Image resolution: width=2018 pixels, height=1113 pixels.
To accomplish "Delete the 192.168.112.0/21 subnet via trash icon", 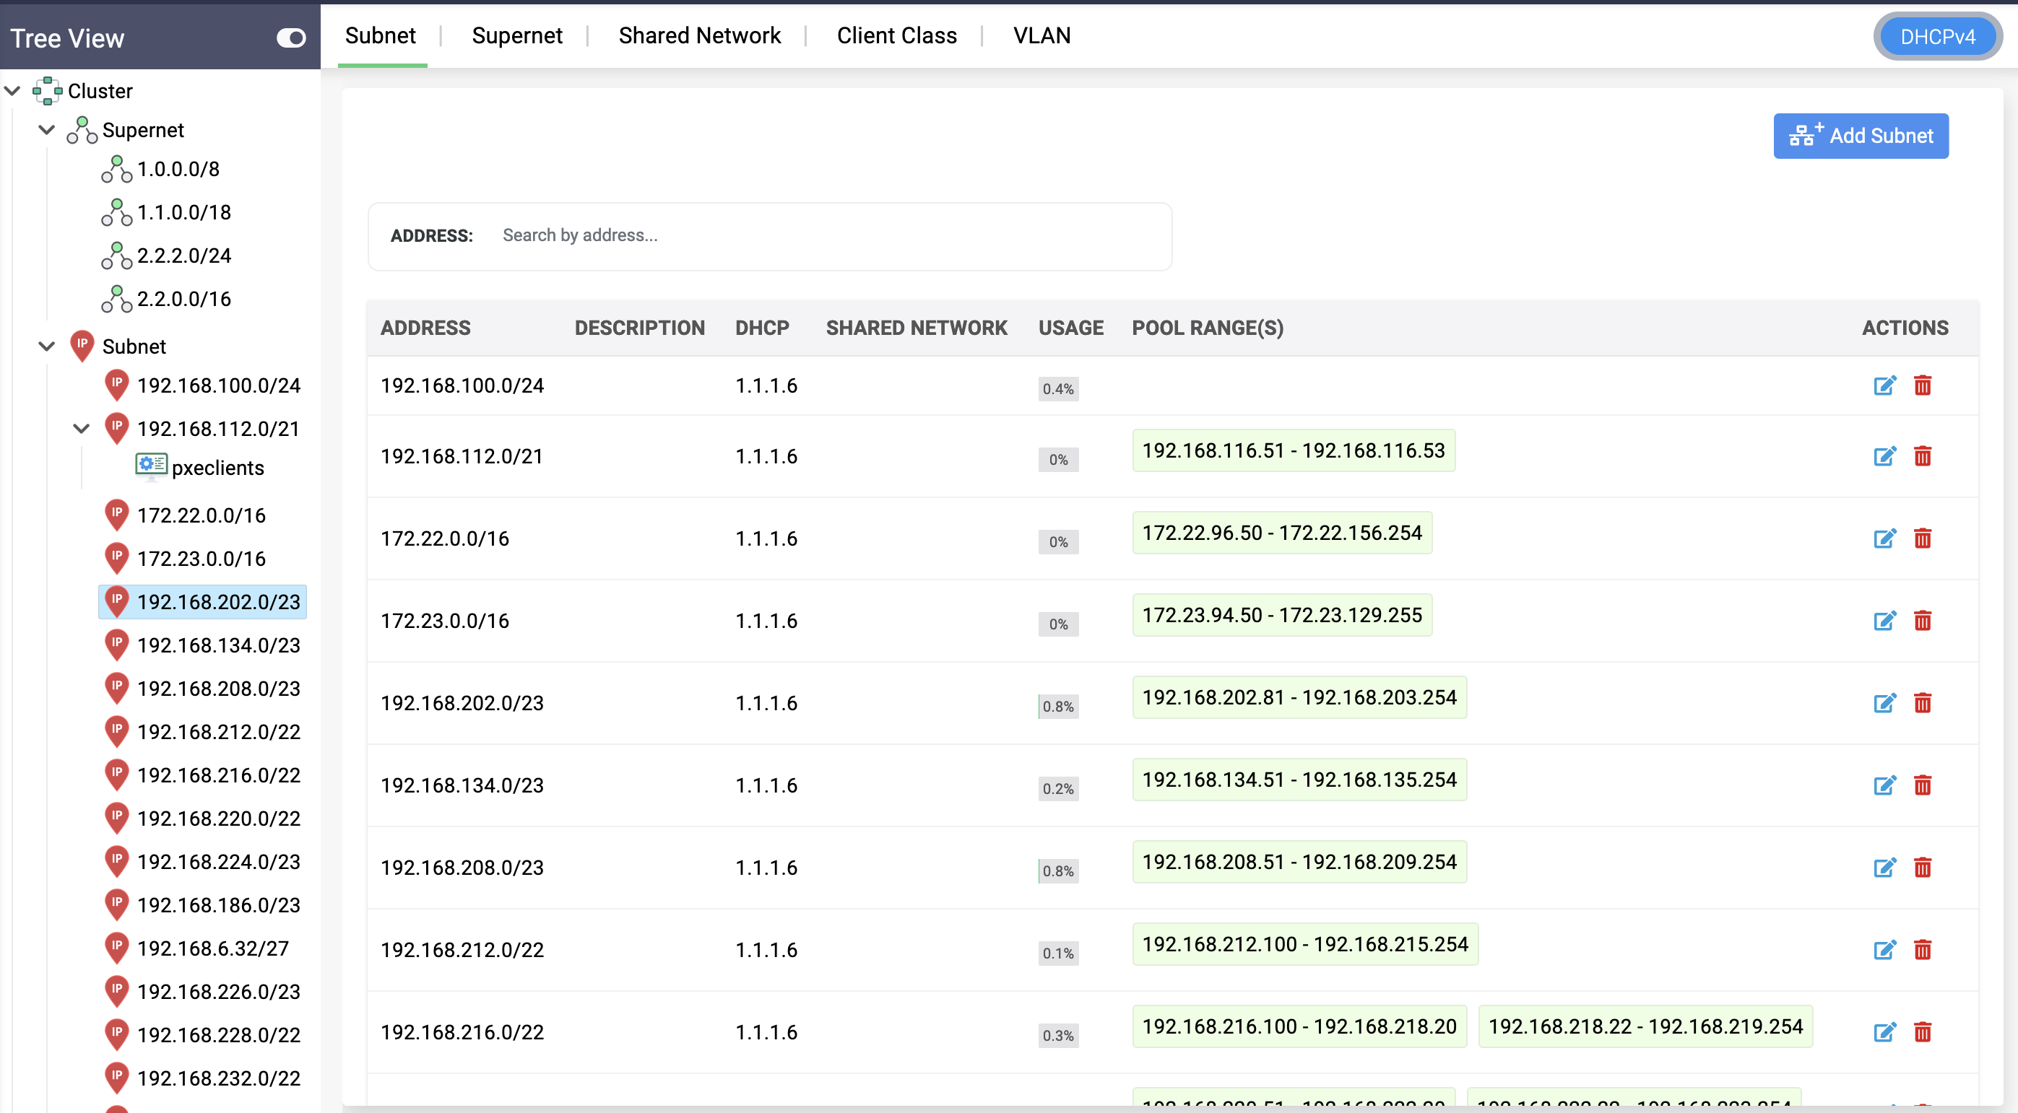I will pos(1925,455).
